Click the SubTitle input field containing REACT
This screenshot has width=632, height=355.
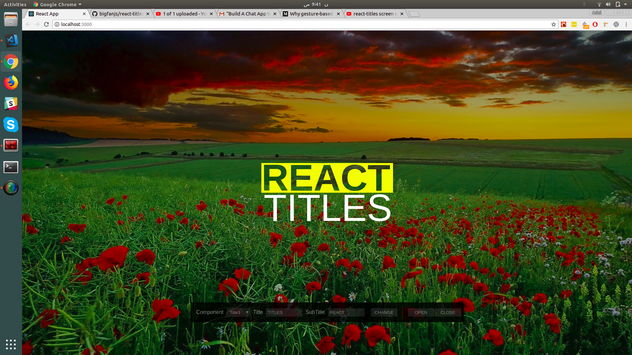(346, 312)
